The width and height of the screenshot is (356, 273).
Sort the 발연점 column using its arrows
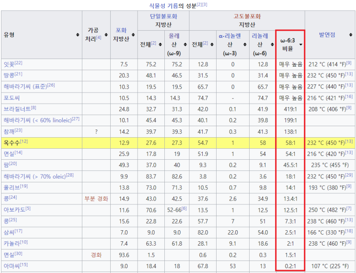pos(351,35)
